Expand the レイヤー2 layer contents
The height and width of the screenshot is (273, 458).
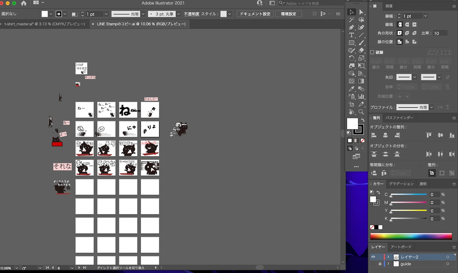pyautogui.click(x=388, y=257)
